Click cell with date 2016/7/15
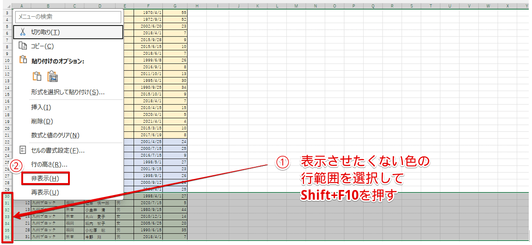Screen dimensions: 532x245 tap(148, 155)
